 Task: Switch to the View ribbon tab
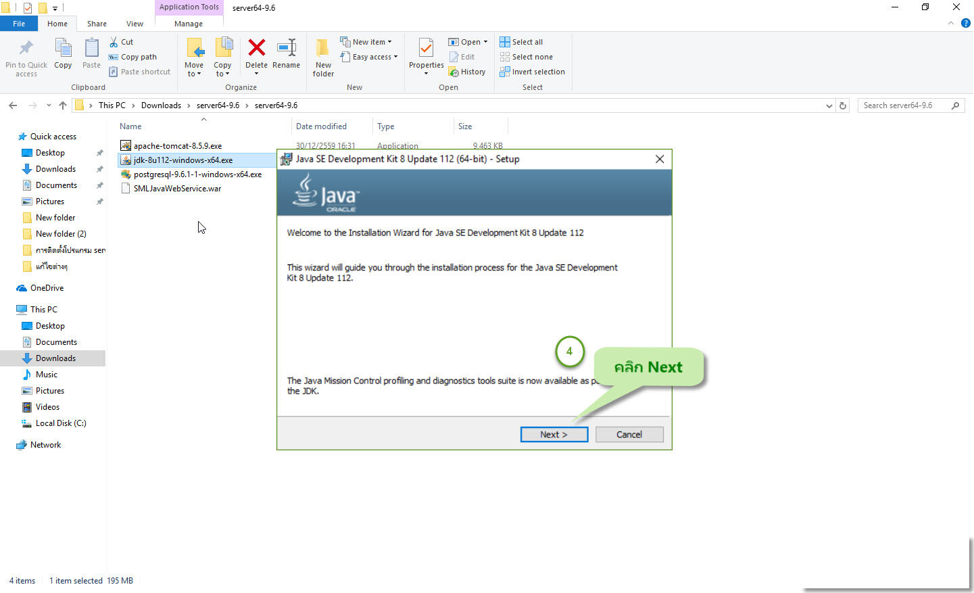(x=134, y=23)
